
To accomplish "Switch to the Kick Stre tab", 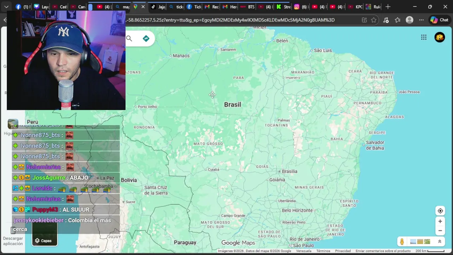I will click(283, 7).
